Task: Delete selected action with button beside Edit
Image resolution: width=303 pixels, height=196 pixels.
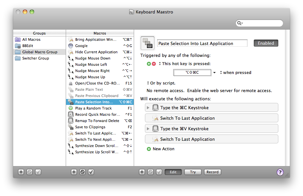Action: click(x=151, y=172)
